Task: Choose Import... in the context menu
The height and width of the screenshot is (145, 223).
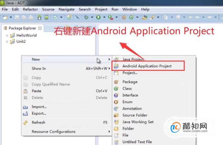Action: (66, 107)
